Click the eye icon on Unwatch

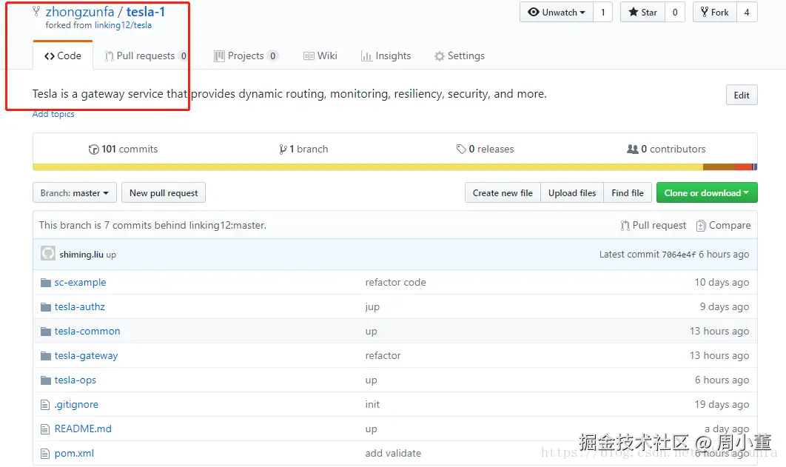click(x=534, y=12)
